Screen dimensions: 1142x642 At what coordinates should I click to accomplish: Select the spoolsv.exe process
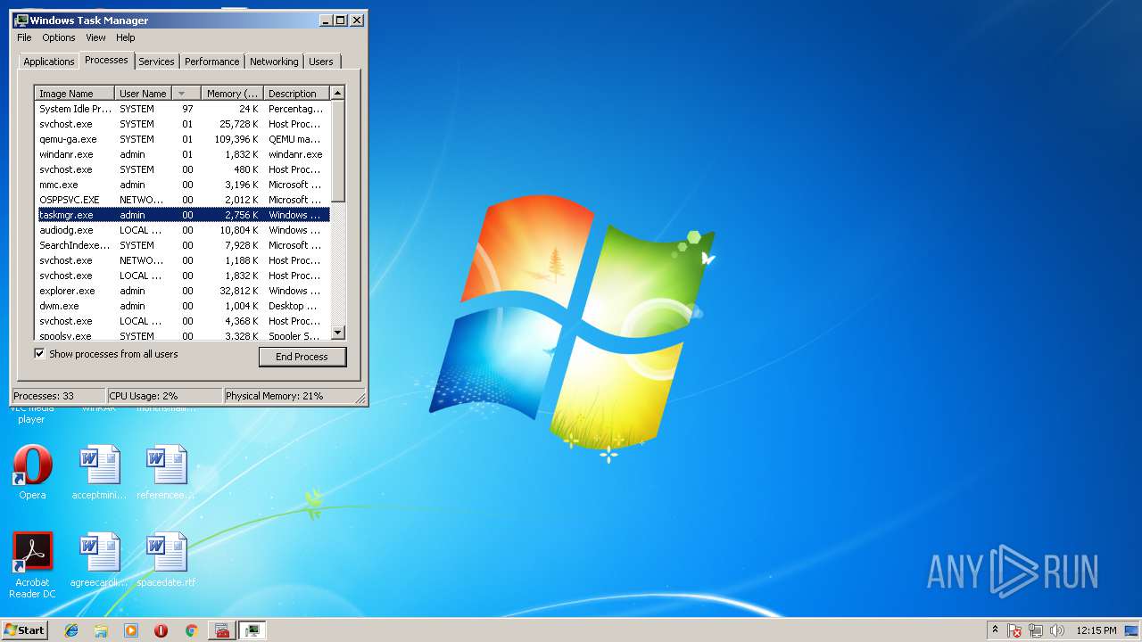pos(182,335)
